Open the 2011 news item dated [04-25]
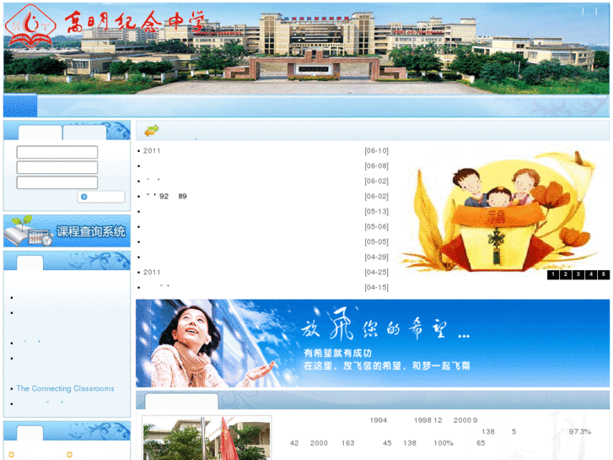613x460 pixels. [x=263, y=272]
